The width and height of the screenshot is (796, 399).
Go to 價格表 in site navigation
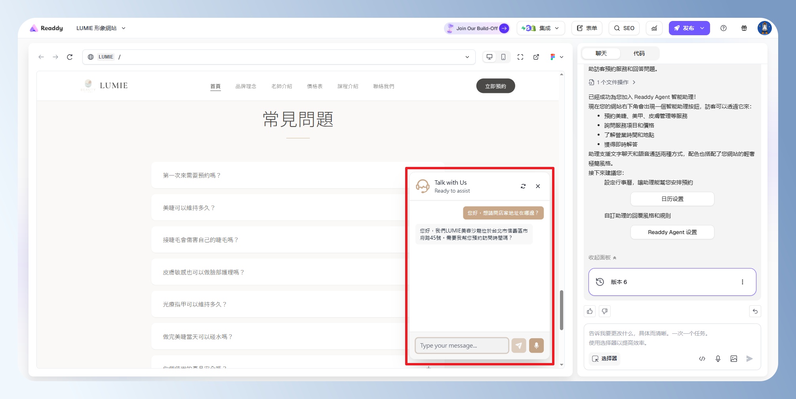coord(314,86)
